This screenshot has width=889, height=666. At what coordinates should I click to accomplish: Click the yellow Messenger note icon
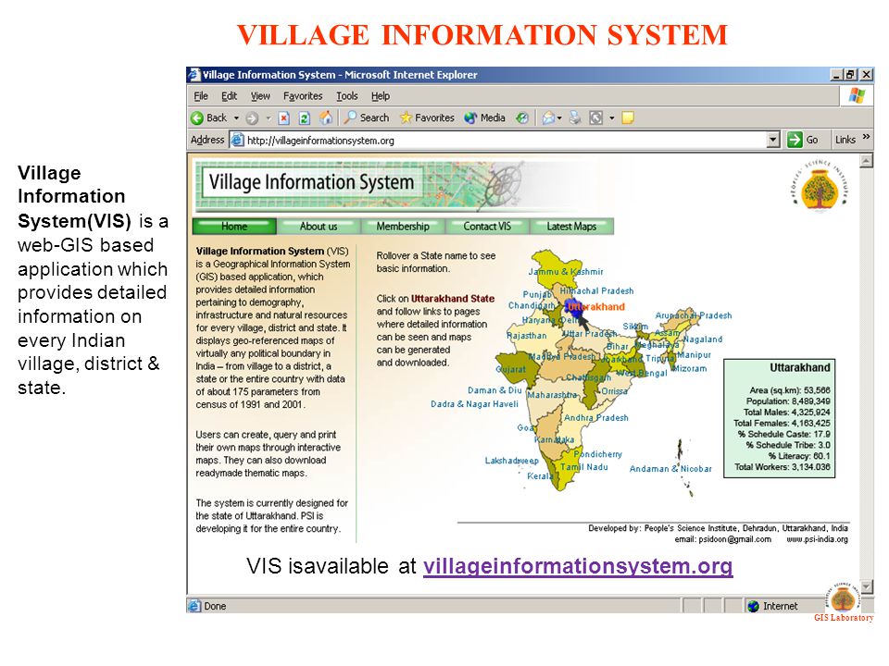point(628,117)
